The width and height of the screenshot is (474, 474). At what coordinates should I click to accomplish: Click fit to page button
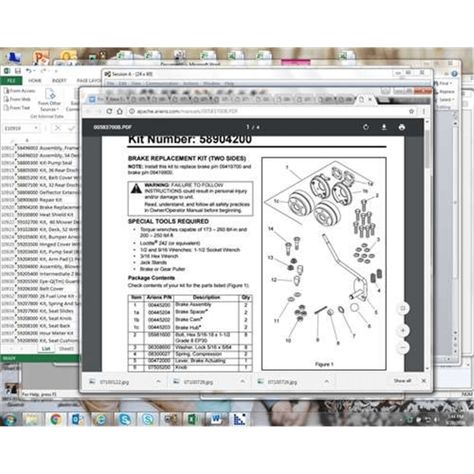pyautogui.click(x=403, y=308)
